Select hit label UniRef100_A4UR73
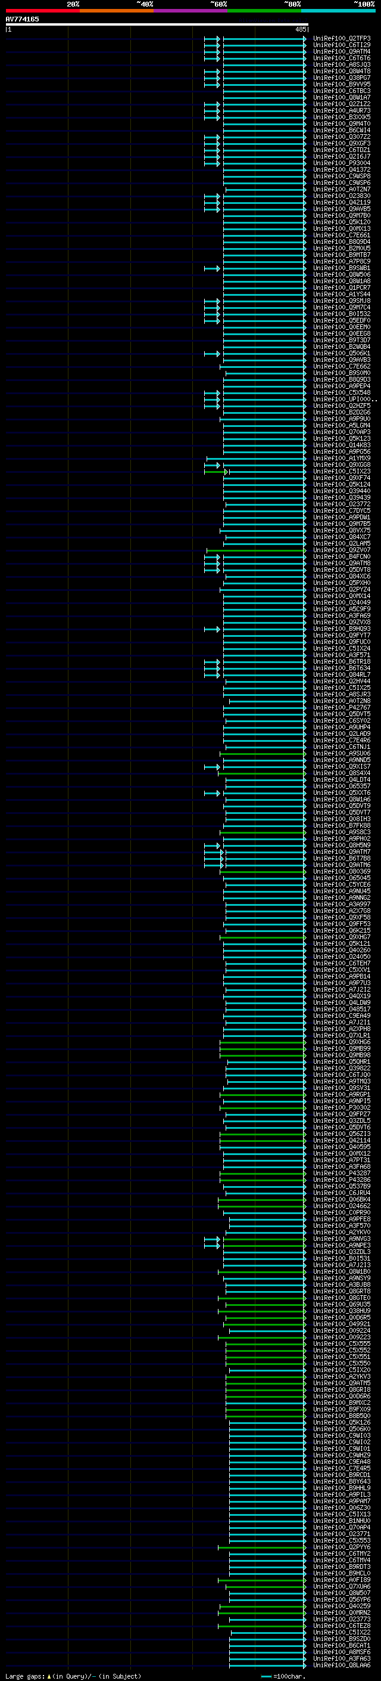 (342, 111)
